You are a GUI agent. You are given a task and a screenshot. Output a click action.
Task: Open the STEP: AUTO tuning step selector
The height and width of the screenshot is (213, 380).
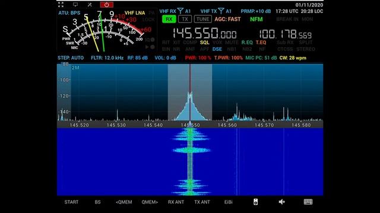(x=71, y=58)
